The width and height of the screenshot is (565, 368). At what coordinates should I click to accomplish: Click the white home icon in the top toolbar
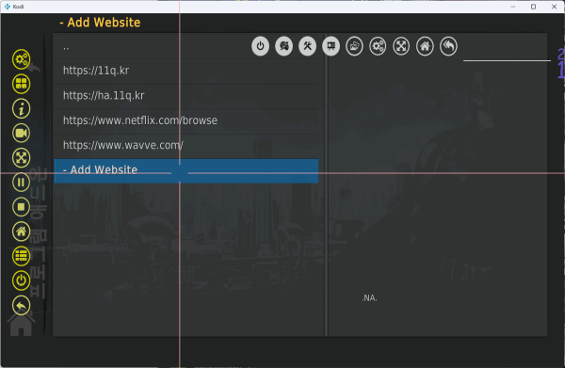pyautogui.click(x=425, y=46)
